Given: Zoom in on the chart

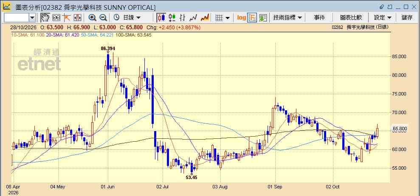Looking at the screenshot, I should tap(93, 18).
